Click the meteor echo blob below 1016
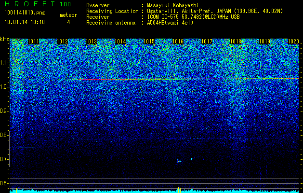 (x=179, y=161)
